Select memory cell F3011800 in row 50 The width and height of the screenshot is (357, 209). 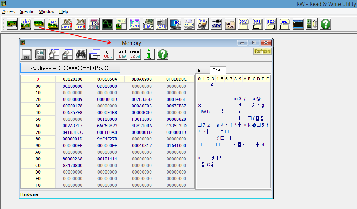pyautogui.click(x=141, y=119)
